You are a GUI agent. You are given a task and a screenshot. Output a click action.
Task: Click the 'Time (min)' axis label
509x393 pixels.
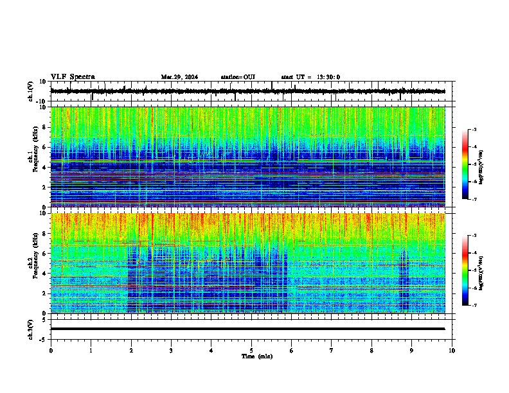pos(257,356)
